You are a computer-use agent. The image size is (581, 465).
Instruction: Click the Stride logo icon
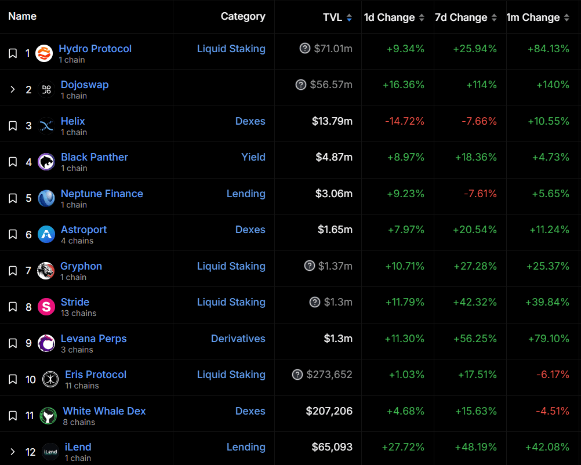(46, 307)
